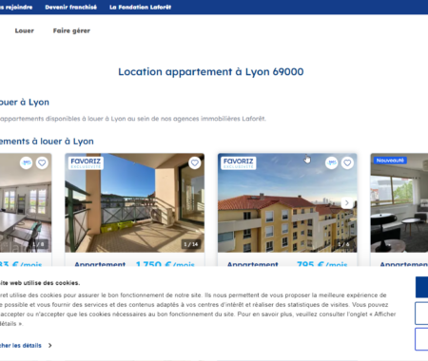This screenshot has height=361, width=428.
Task: Open the Faire gérer menu
Action: pyautogui.click(x=71, y=30)
